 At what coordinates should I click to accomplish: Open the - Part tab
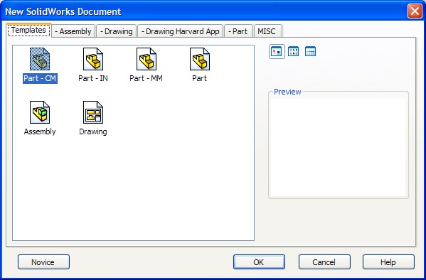click(x=238, y=31)
